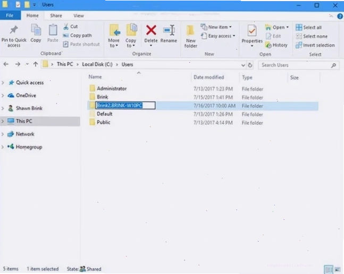Sort by the Size column header
This screenshot has width=344, height=274.
click(x=294, y=78)
